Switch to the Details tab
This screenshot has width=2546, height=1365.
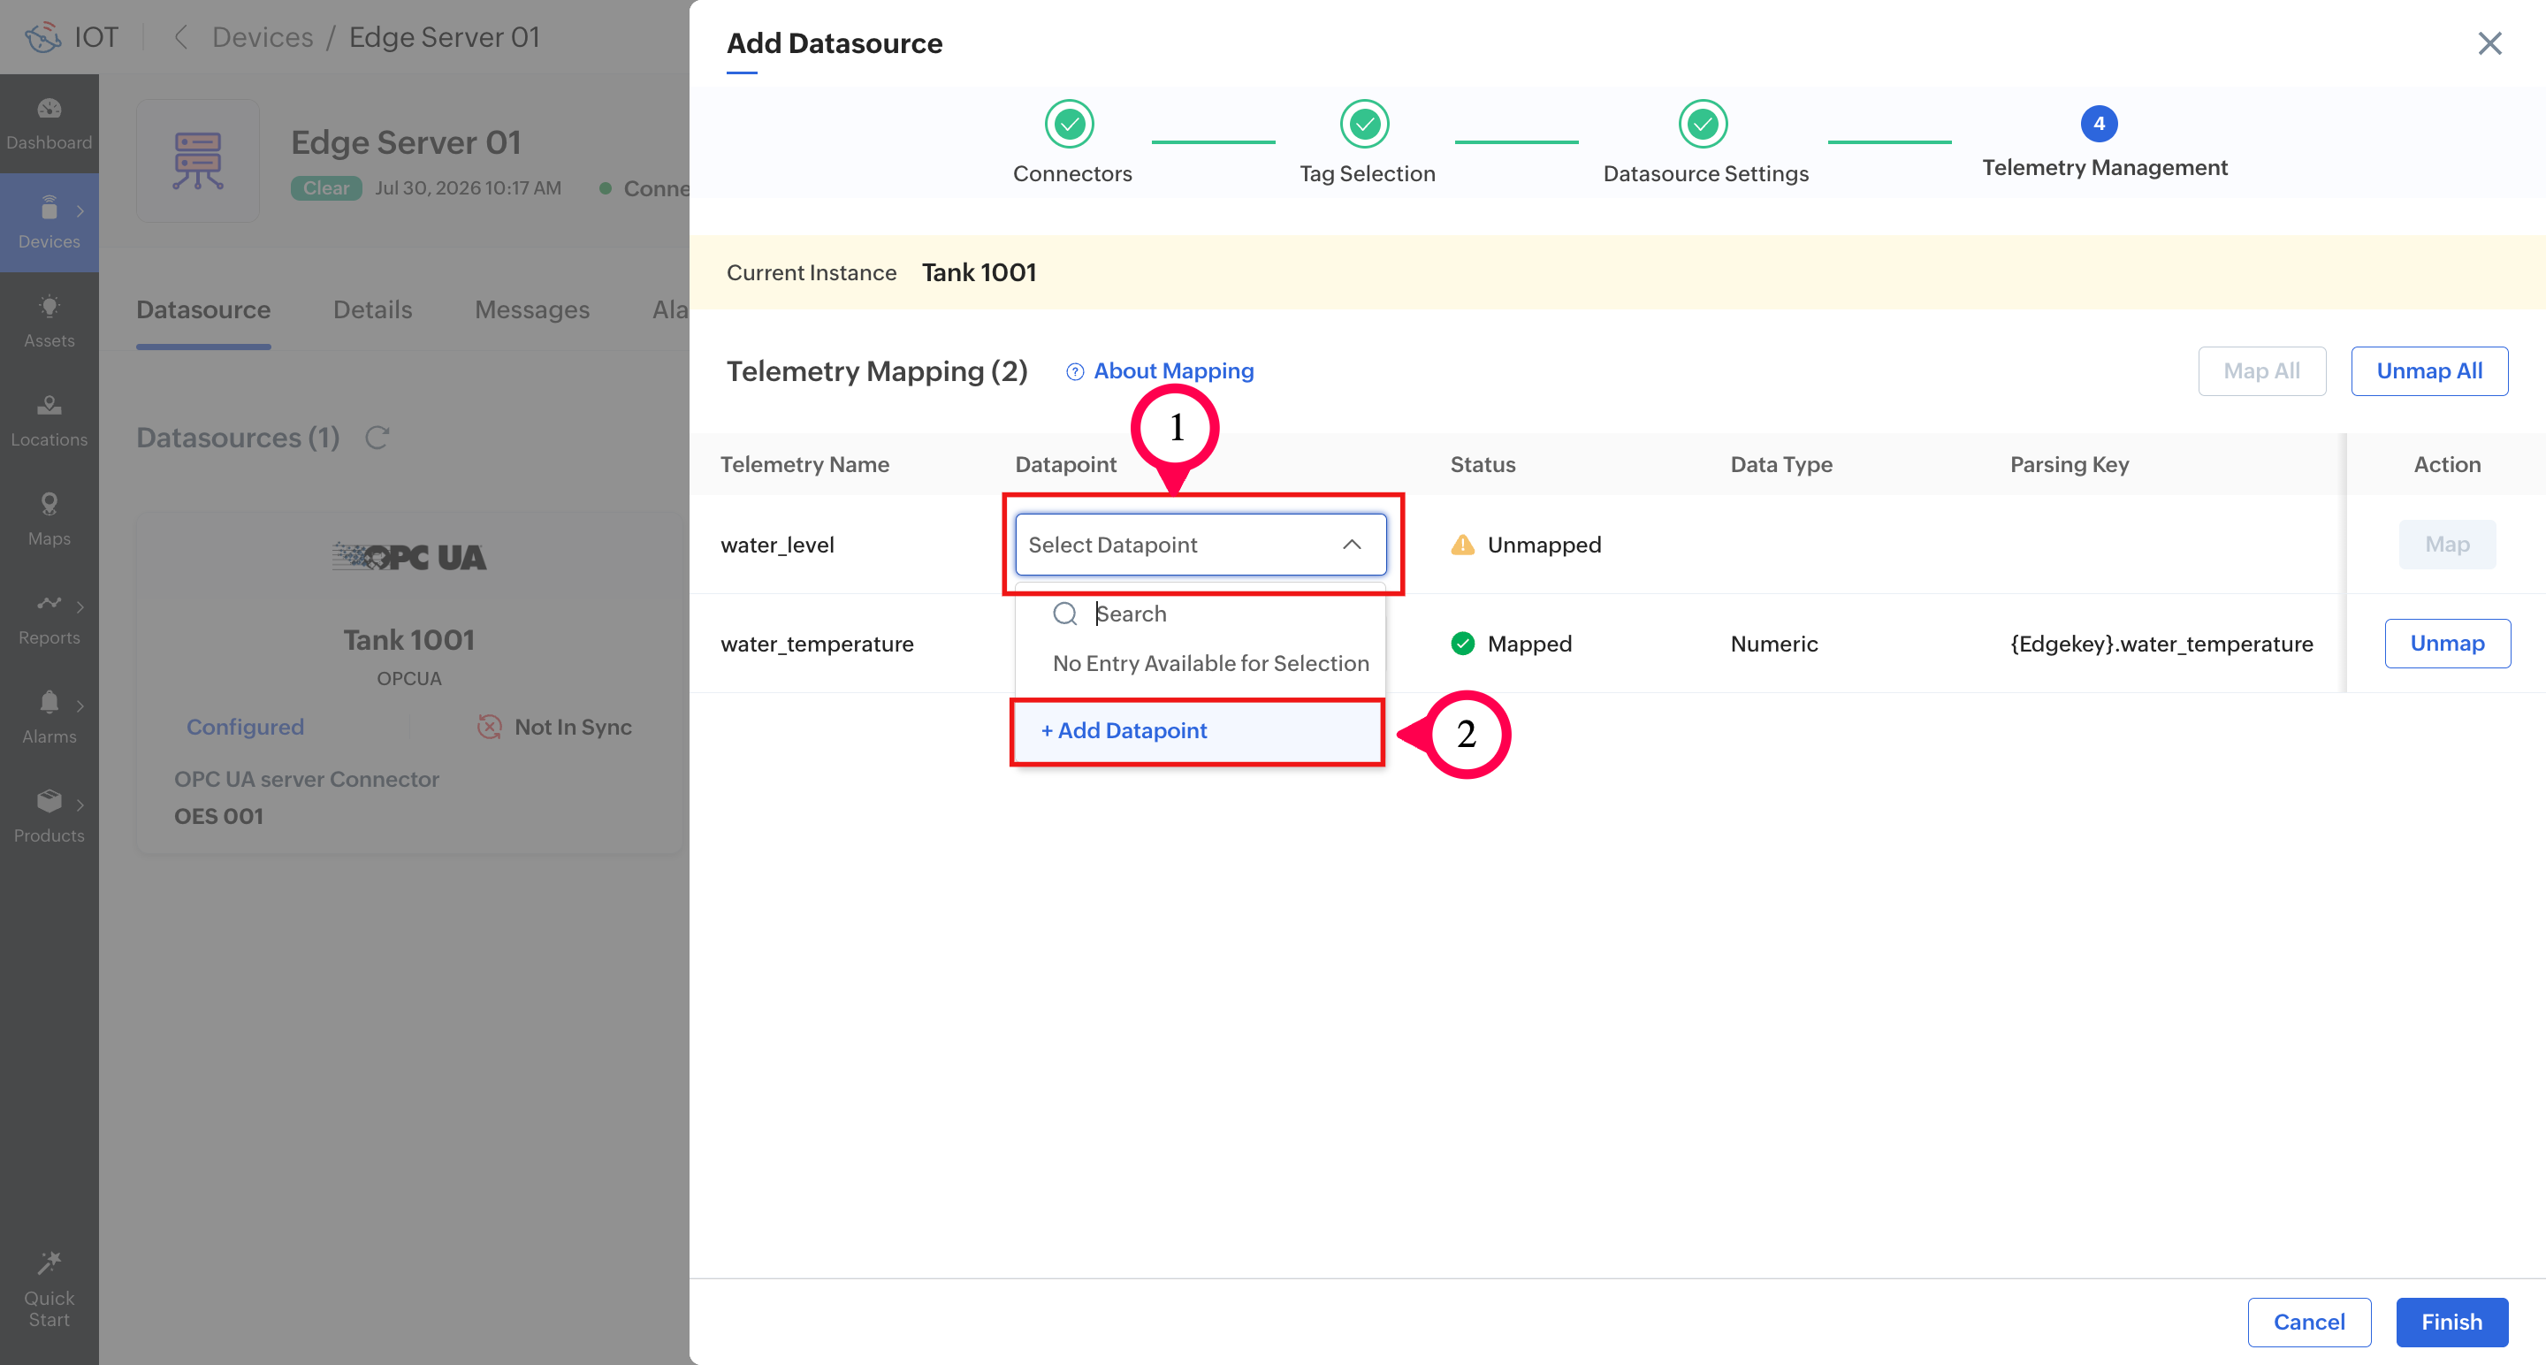click(x=372, y=310)
